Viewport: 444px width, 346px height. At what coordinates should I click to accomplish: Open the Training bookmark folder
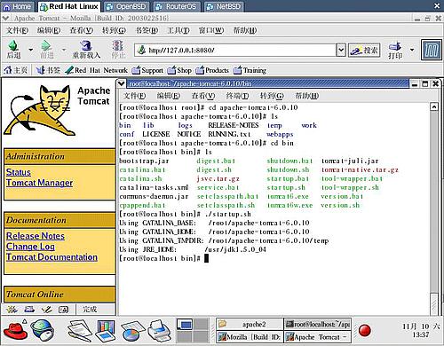pyautogui.click(x=250, y=70)
